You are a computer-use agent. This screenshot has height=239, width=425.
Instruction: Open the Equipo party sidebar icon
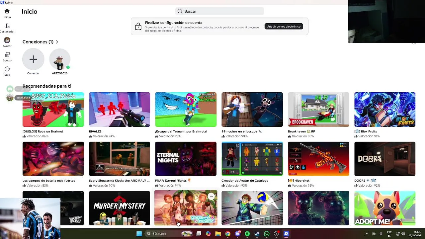7,54
